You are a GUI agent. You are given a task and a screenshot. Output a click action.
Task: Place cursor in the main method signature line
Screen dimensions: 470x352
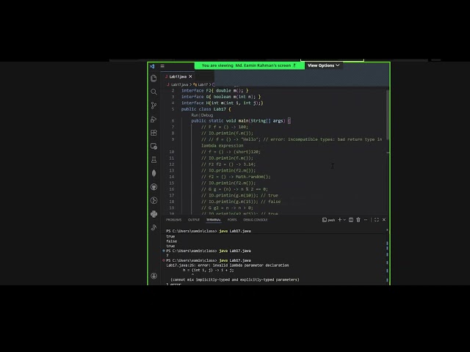tap(241, 121)
